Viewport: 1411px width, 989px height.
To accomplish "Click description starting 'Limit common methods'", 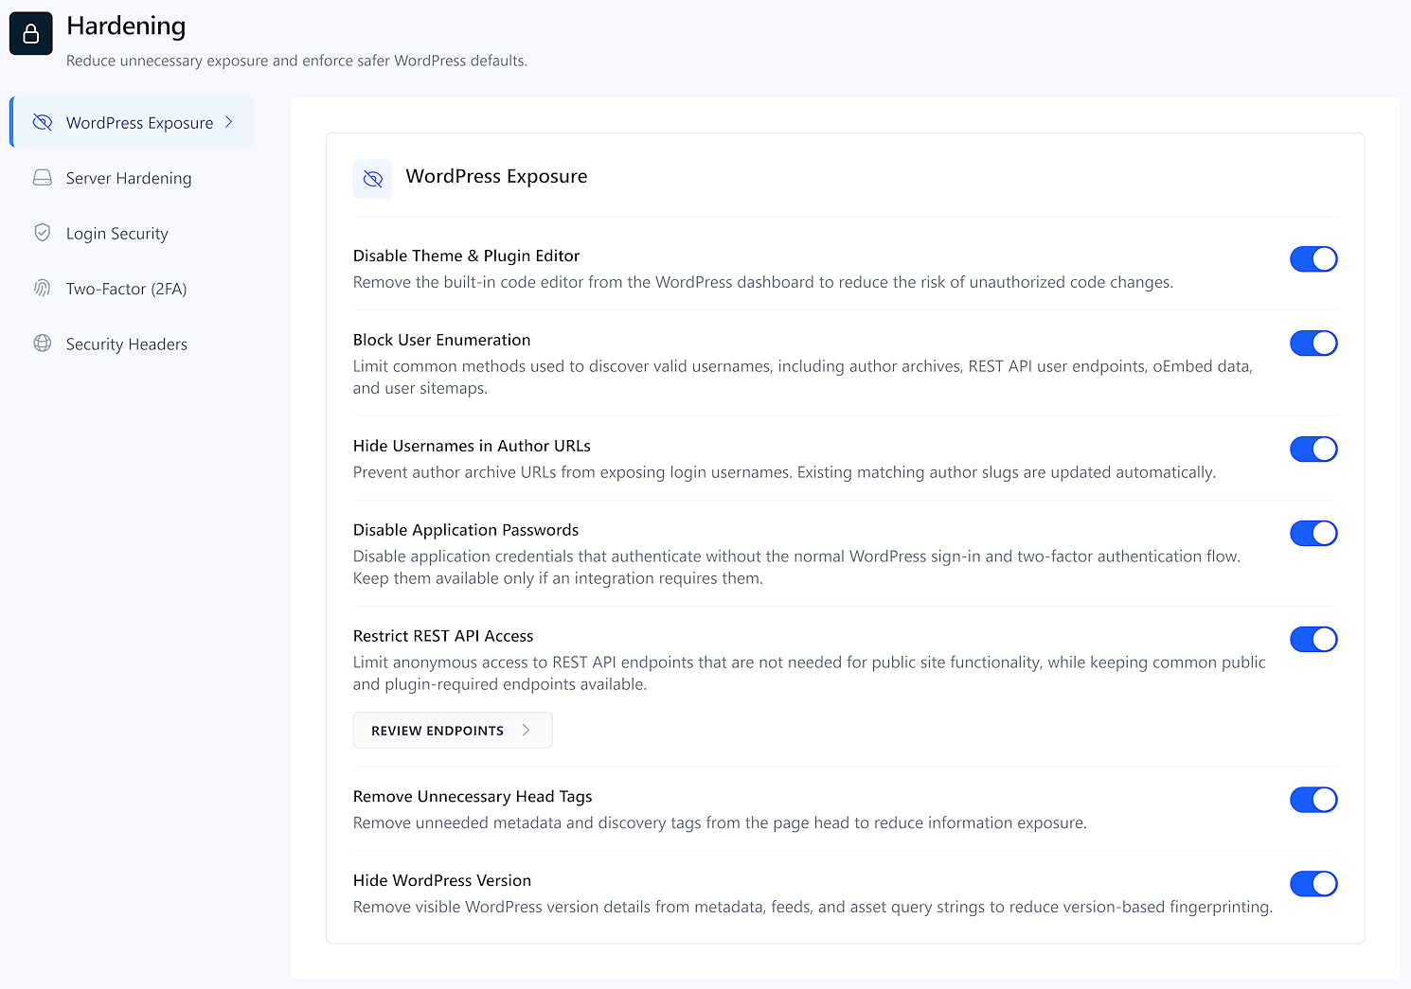I will click(x=803, y=377).
